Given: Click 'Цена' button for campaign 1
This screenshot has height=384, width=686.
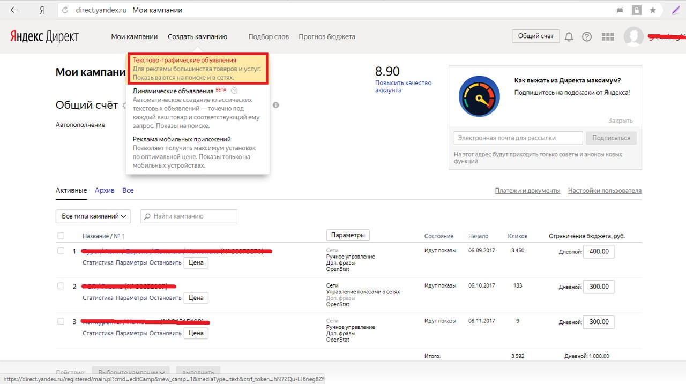Looking at the screenshot, I should point(196,263).
